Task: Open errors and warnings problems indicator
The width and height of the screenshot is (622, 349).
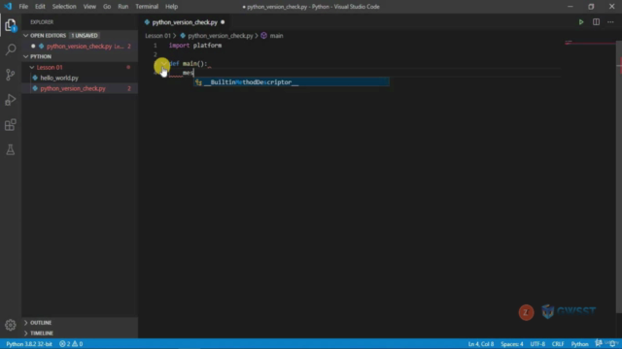Action: [71, 344]
